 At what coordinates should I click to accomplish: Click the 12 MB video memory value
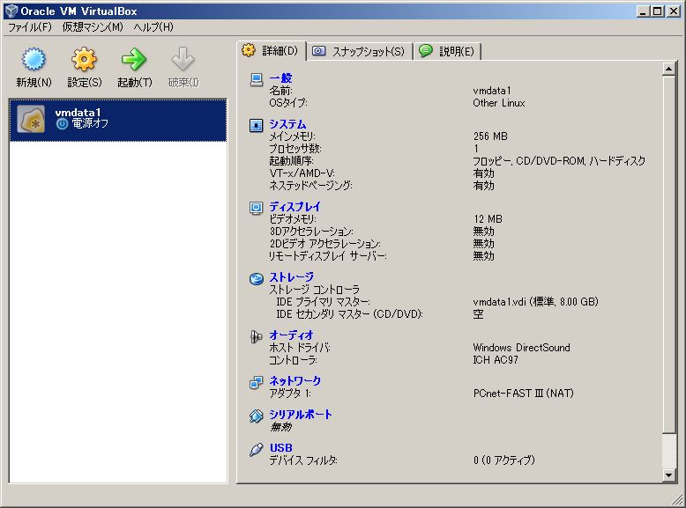[x=488, y=219]
